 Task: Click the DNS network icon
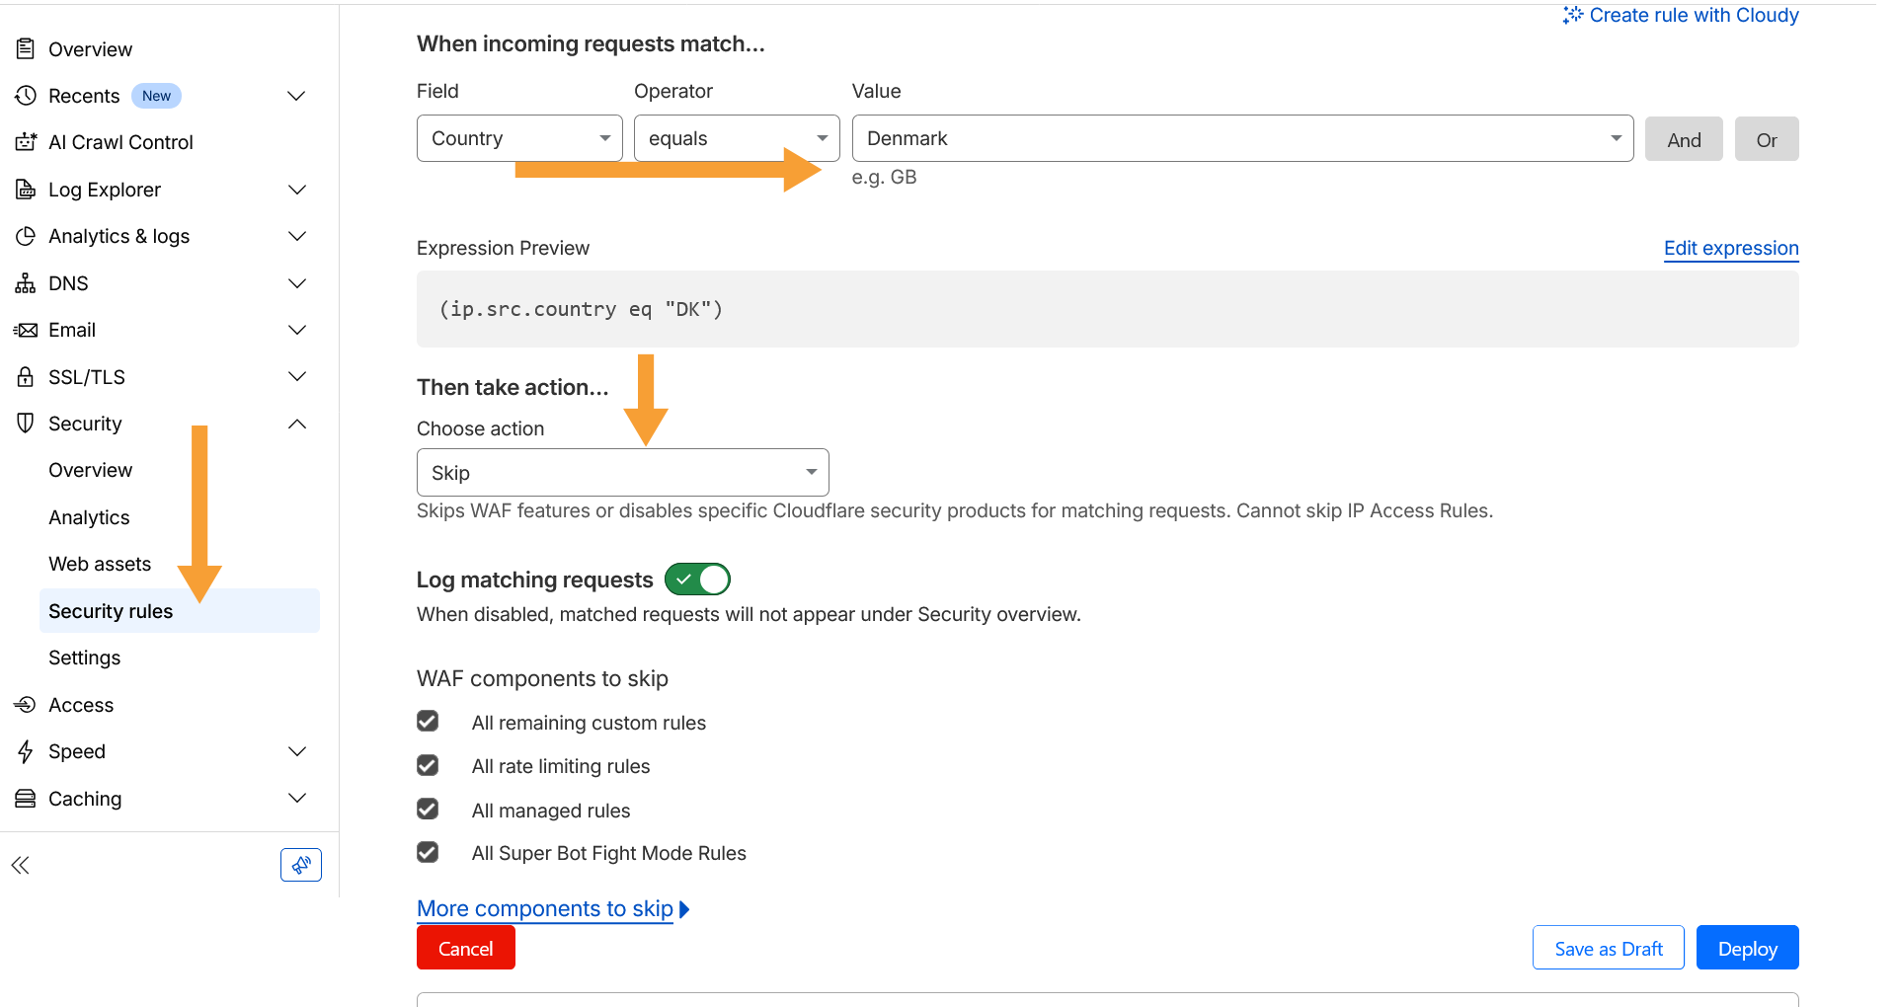tap(26, 283)
